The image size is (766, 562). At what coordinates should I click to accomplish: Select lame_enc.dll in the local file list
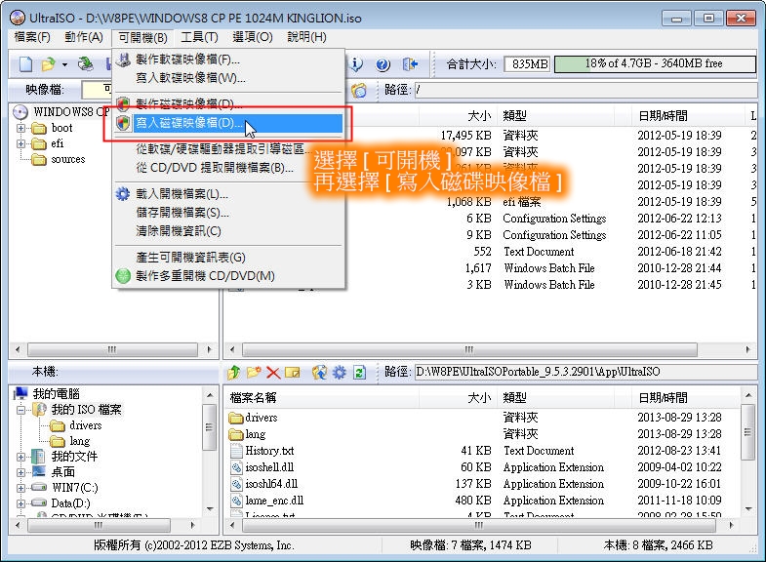click(x=274, y=501)
